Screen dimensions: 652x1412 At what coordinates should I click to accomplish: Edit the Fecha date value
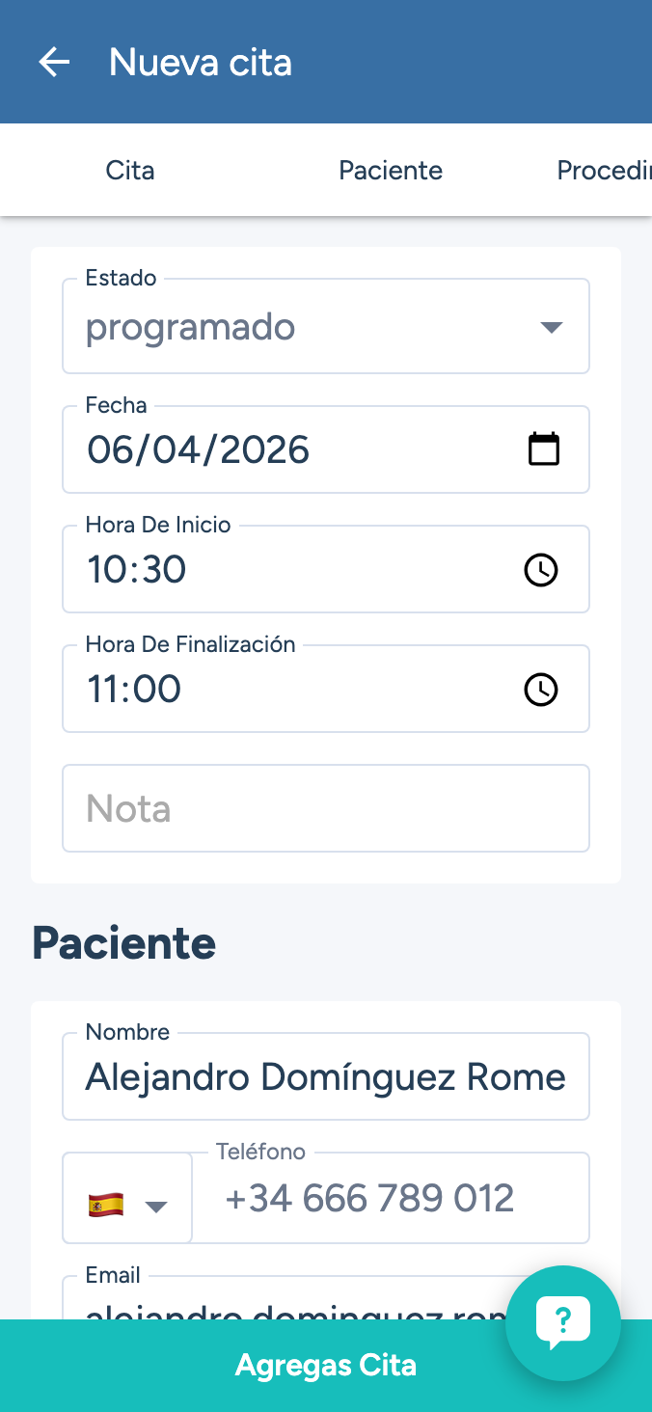click(289, 449)
